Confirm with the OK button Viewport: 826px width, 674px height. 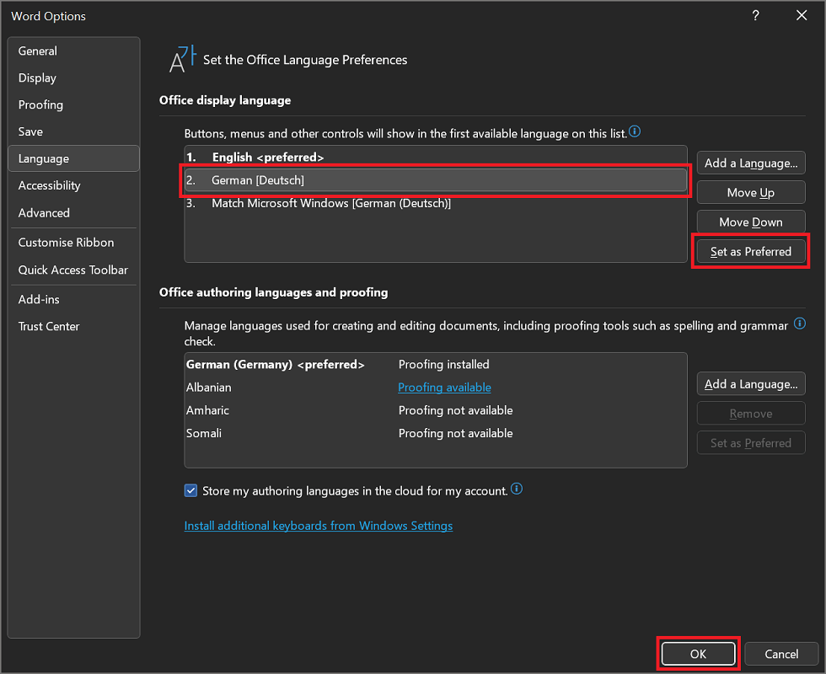[x=698, y=654]
